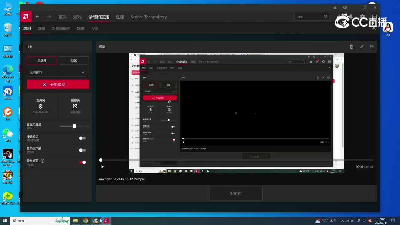Open the weather 30°C 多云 widget
Image resolution: width=400 pixels, height=225 pixels.
[326, 221]
